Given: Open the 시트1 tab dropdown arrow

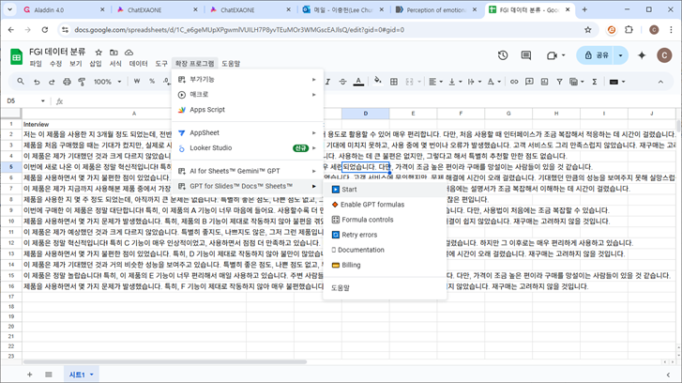Looking at the screenshot, I should pos(91,375).
